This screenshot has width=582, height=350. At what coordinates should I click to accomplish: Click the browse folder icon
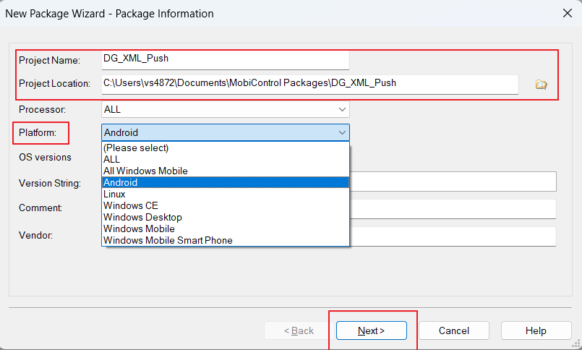541,85
